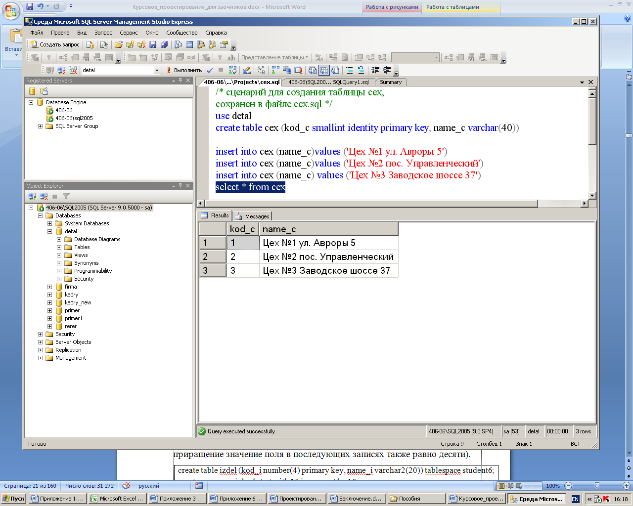633x506 pixels.
Task: Collapse the detal database node
Action: 49,231
